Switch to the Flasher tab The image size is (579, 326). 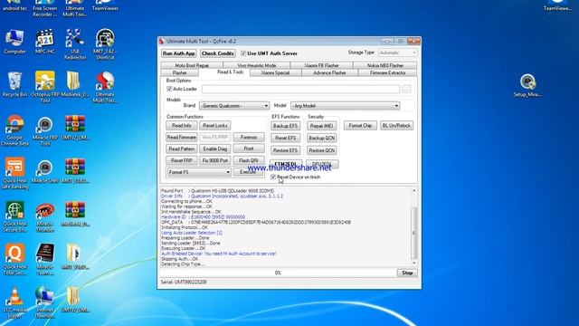[180, 72]
